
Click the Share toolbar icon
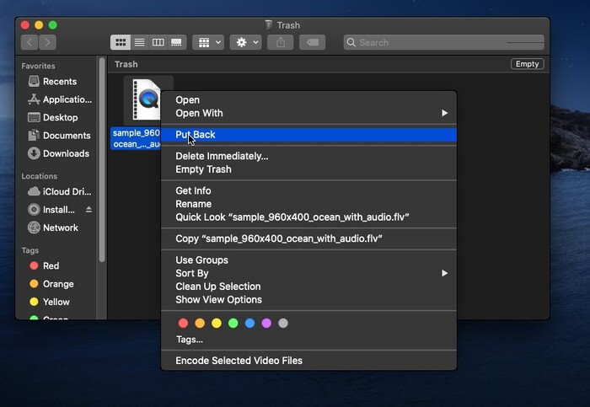coord(280,42)
